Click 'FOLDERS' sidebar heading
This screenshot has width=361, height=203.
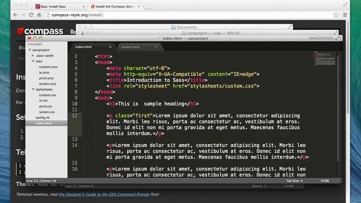tap(35, 44)
